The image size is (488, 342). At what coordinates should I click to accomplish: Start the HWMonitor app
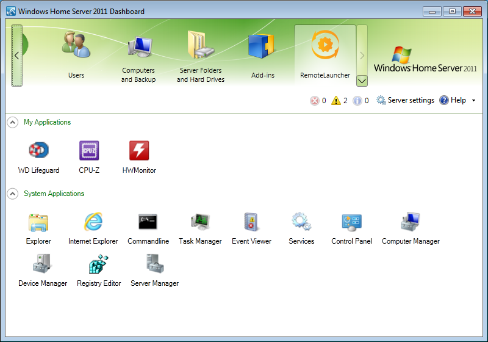click(x=139, y=158)
